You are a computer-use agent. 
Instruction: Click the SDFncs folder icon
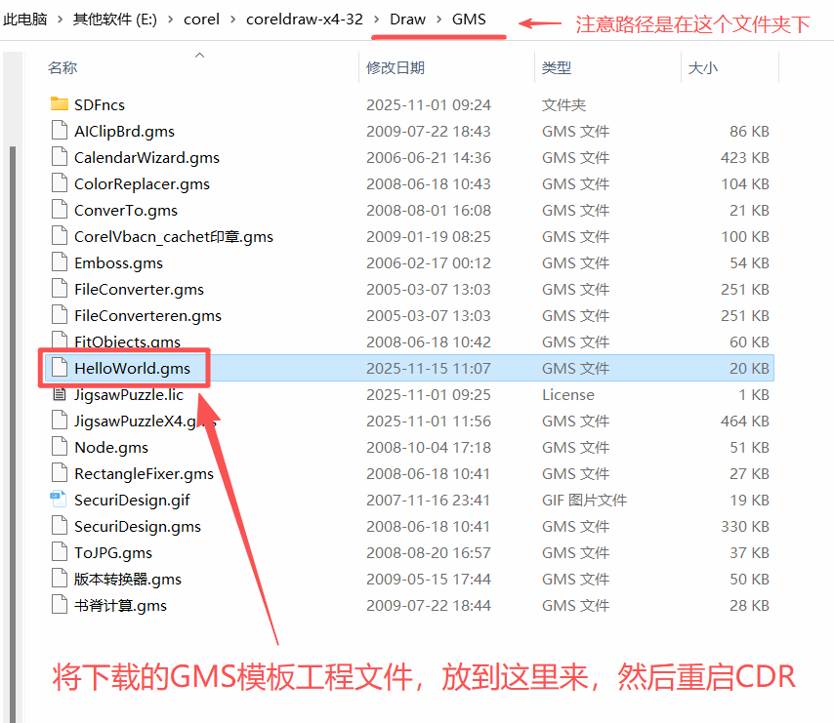pyautogui.click(x=59, y=104)
